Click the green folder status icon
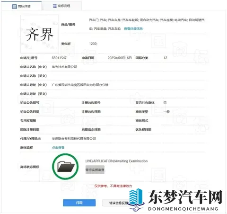The width and height of the screenshot is (227, 214). pos(65,167)
